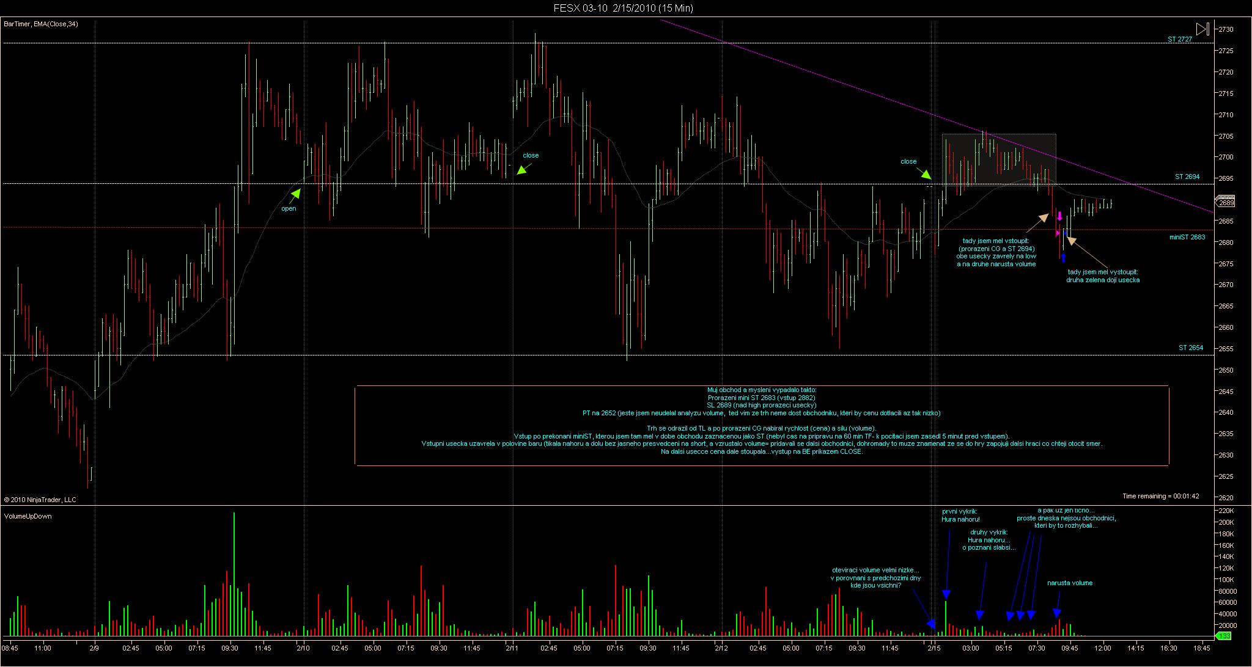This screenshot has width=1252, height=667.
Task: Click the current price marker 2689 on the axis
Action: point(1226,203)
